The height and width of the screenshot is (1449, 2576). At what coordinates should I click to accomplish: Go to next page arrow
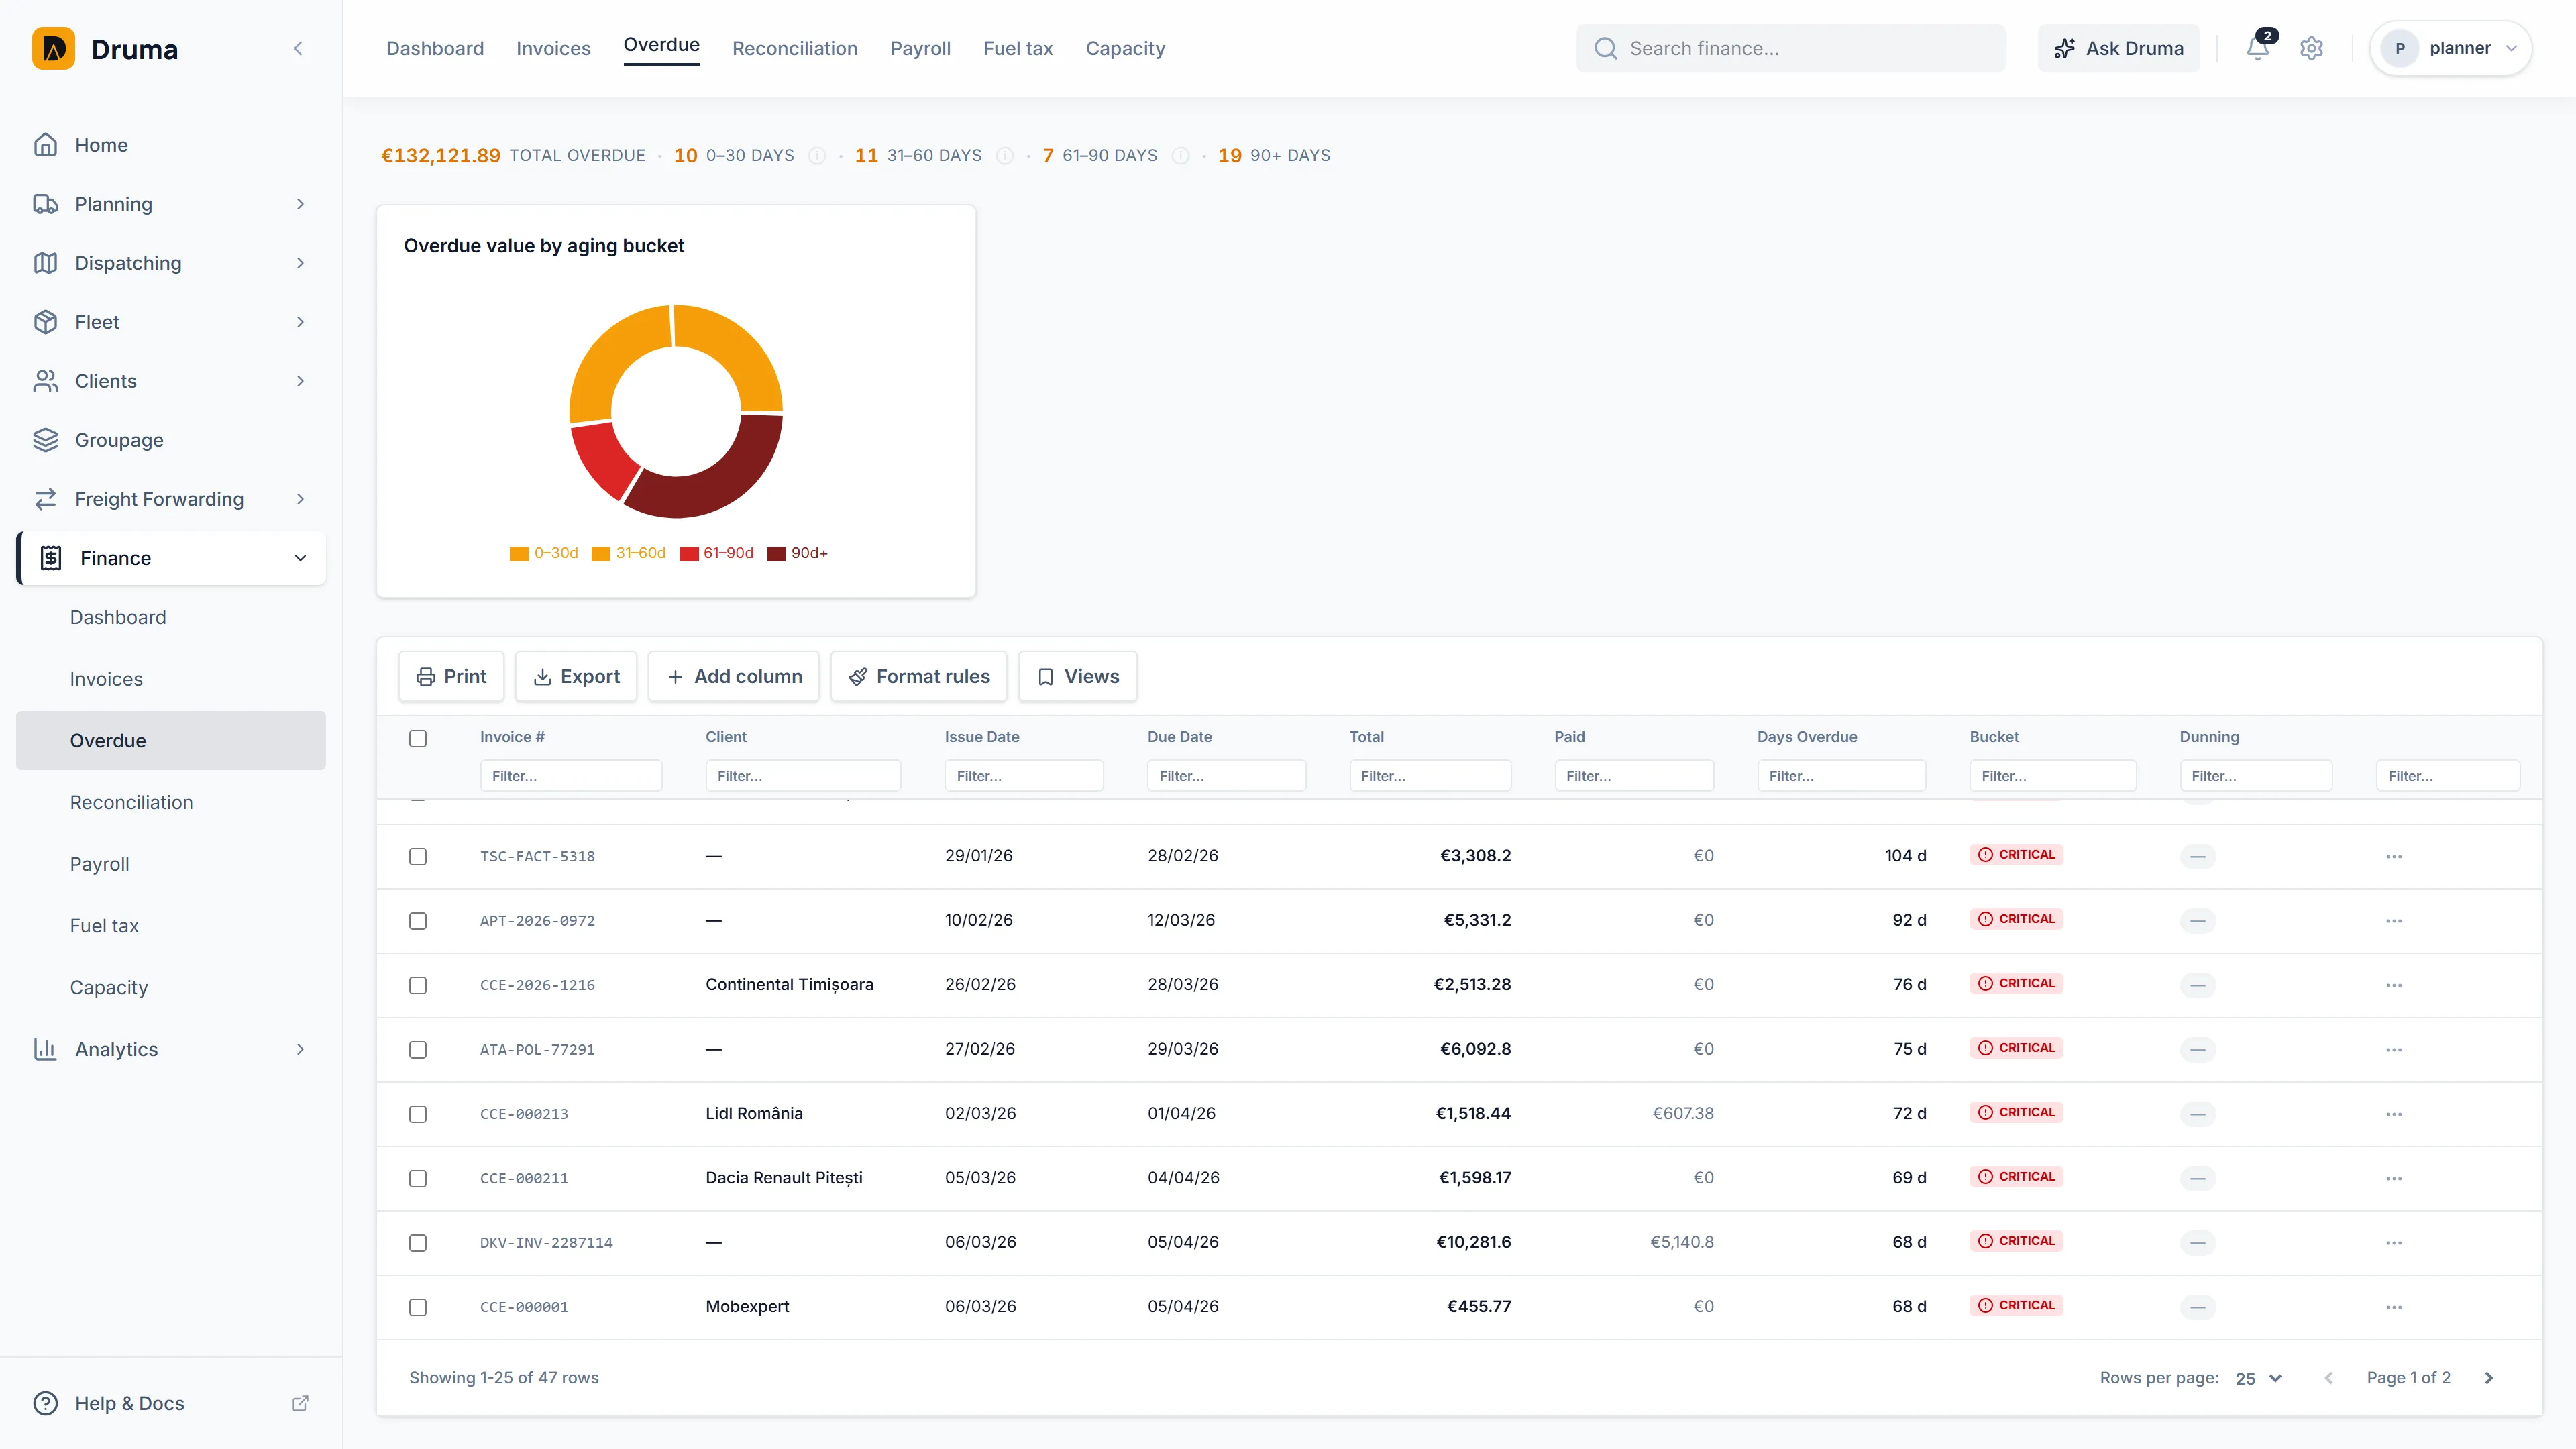2489,1378
